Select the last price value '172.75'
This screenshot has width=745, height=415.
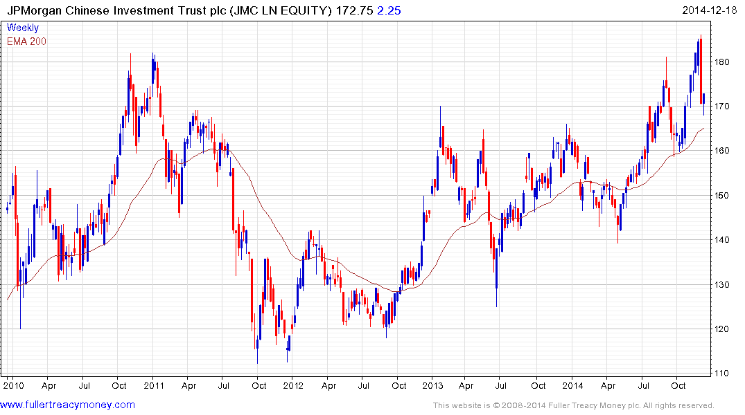[354, 10]
